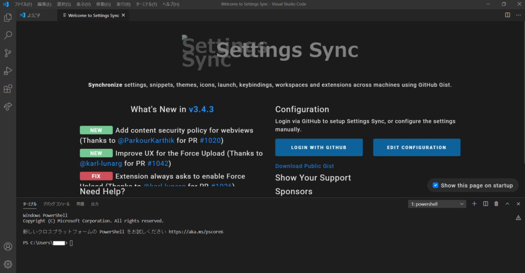
Task: Toggle Show this page on startup
Action: pos(436,185)
